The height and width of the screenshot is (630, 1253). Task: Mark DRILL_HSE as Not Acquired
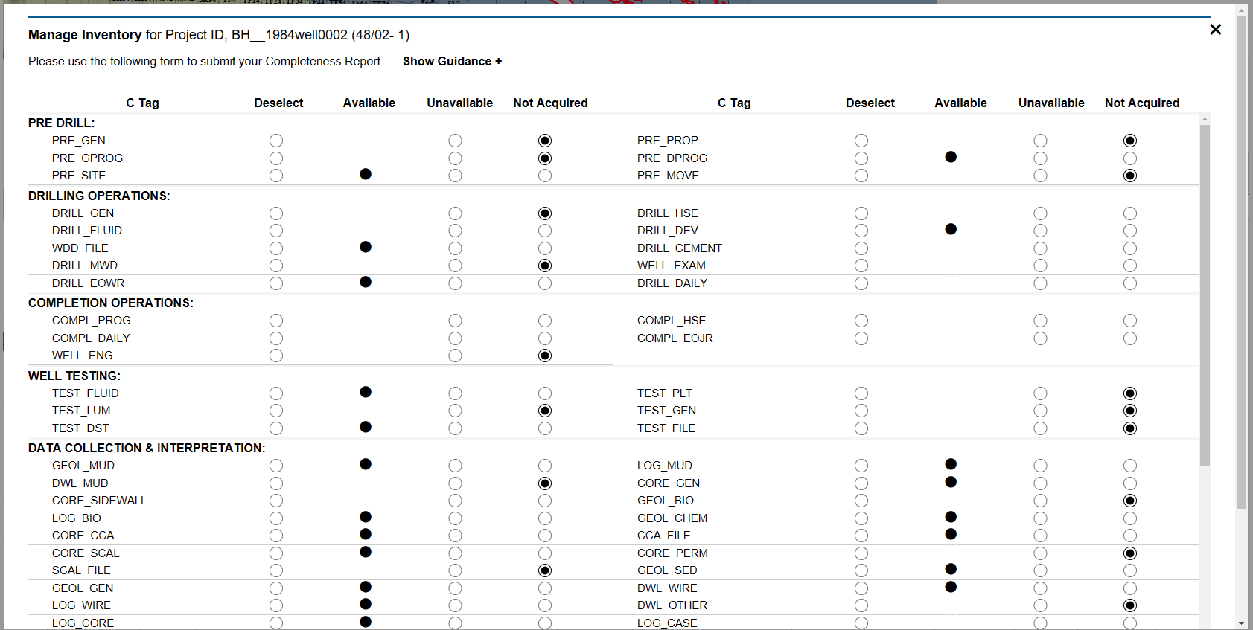click(x=1130, y=213)
